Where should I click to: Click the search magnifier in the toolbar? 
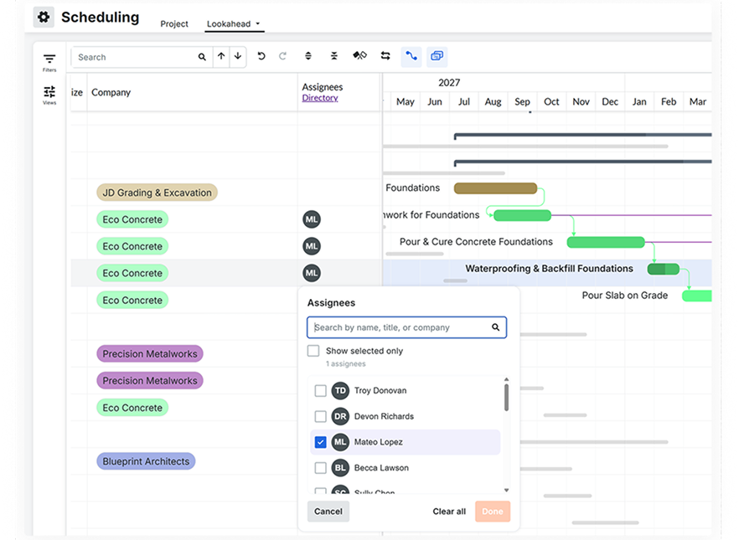point(202,57)
